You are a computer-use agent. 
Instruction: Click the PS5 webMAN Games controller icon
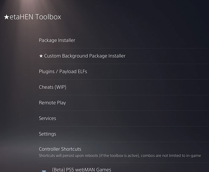tap(44, 171)
